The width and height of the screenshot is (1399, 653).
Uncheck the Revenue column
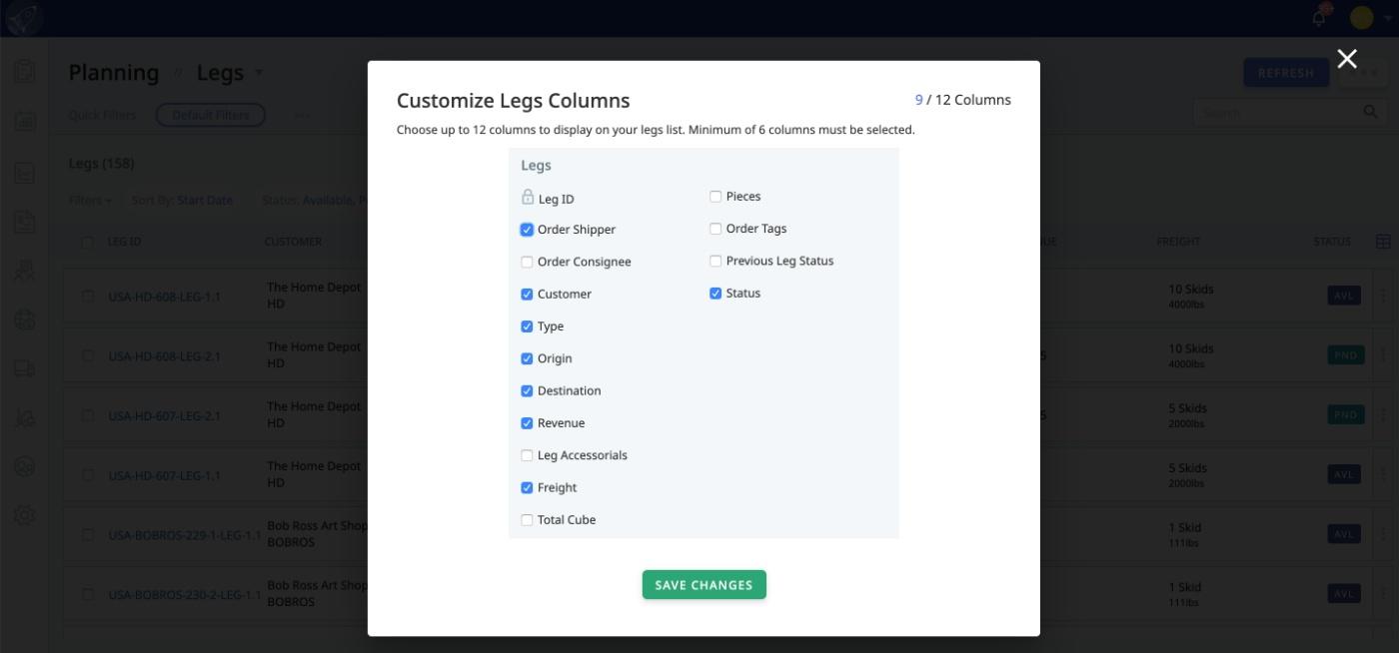point(527,423)
